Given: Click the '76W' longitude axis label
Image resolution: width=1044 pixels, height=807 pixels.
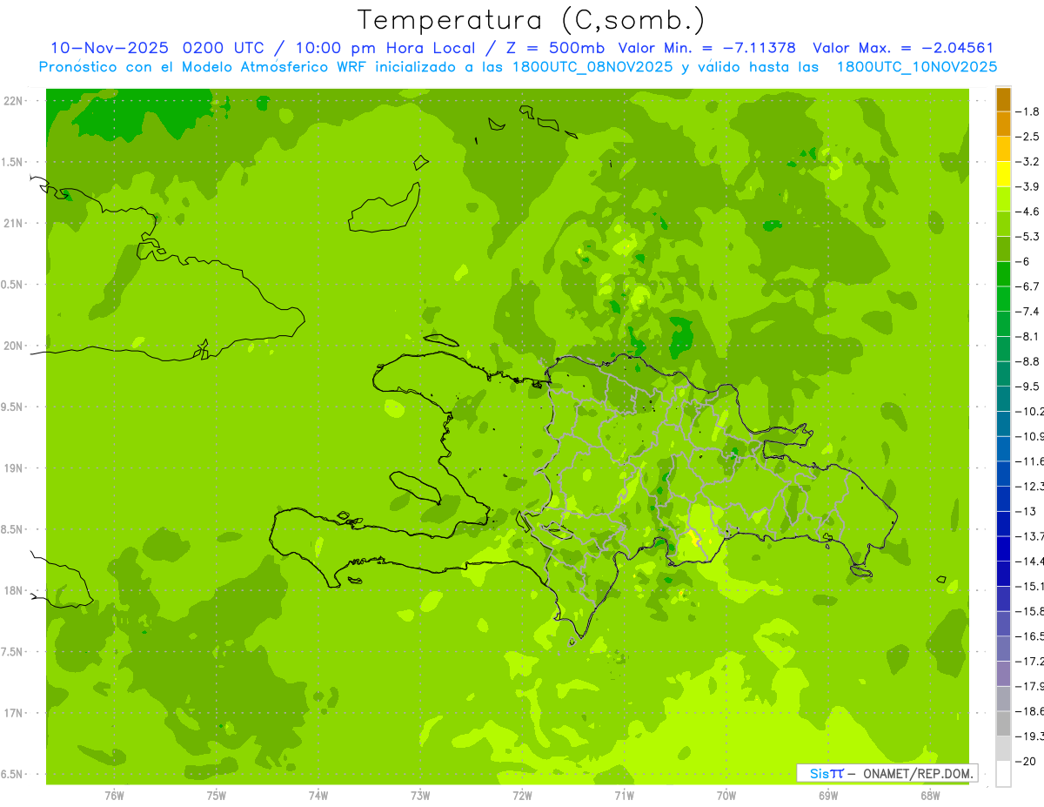Looking at the screenshot, I should pyautogui.click(x=114, y=796).
